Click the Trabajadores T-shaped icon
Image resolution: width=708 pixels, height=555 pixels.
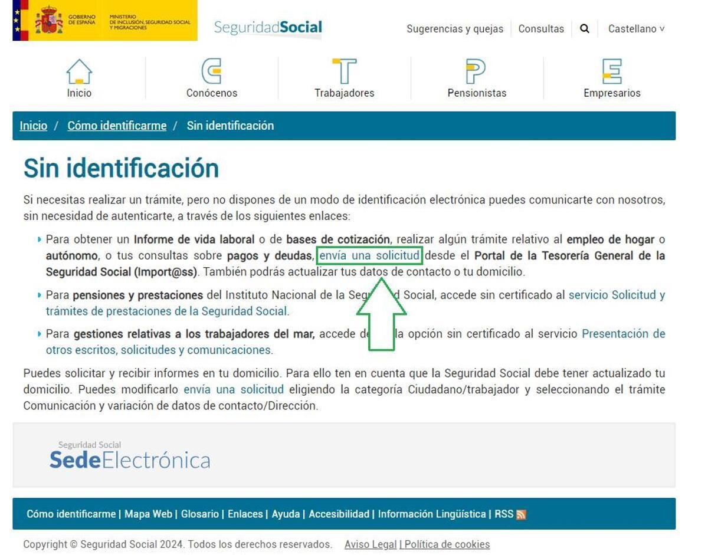pos(345,71)
